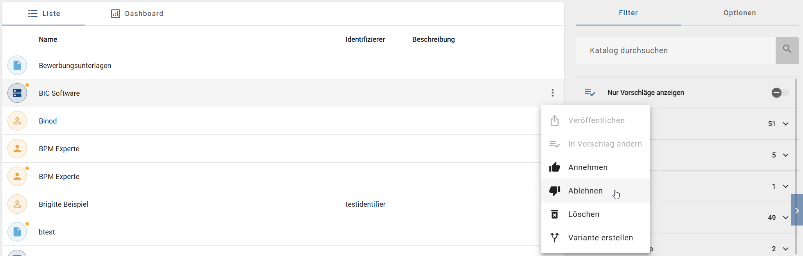Screen dimensions: 803x256
Task: Open the filter section counting 49 items
Action: tap(785, 218)
